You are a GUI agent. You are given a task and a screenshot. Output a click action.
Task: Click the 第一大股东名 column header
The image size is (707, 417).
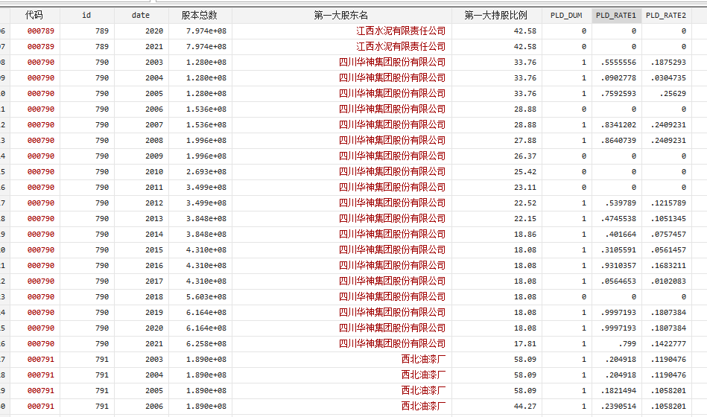click(x=341, y=15)
